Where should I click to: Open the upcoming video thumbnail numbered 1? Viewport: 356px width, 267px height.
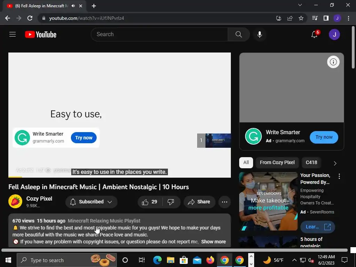[214, 140]
